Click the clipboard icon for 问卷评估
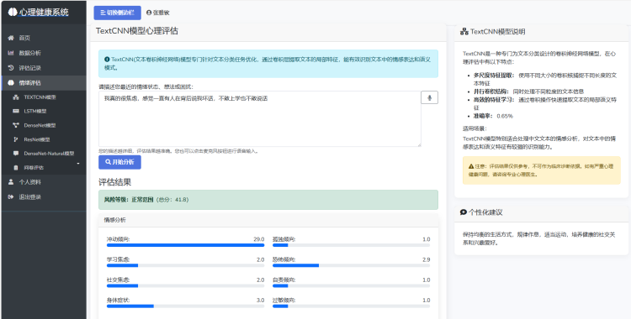 [16, 168]
